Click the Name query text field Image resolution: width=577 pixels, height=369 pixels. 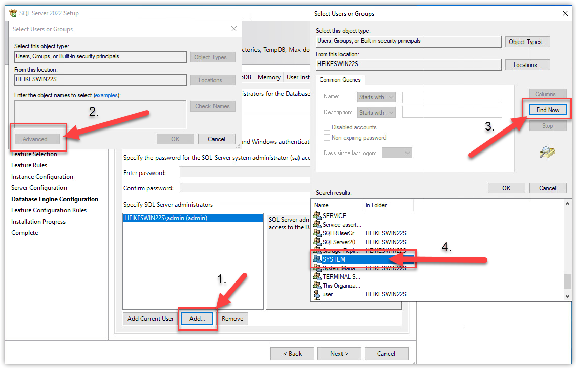pyautogui.click(x=452, y=97)
